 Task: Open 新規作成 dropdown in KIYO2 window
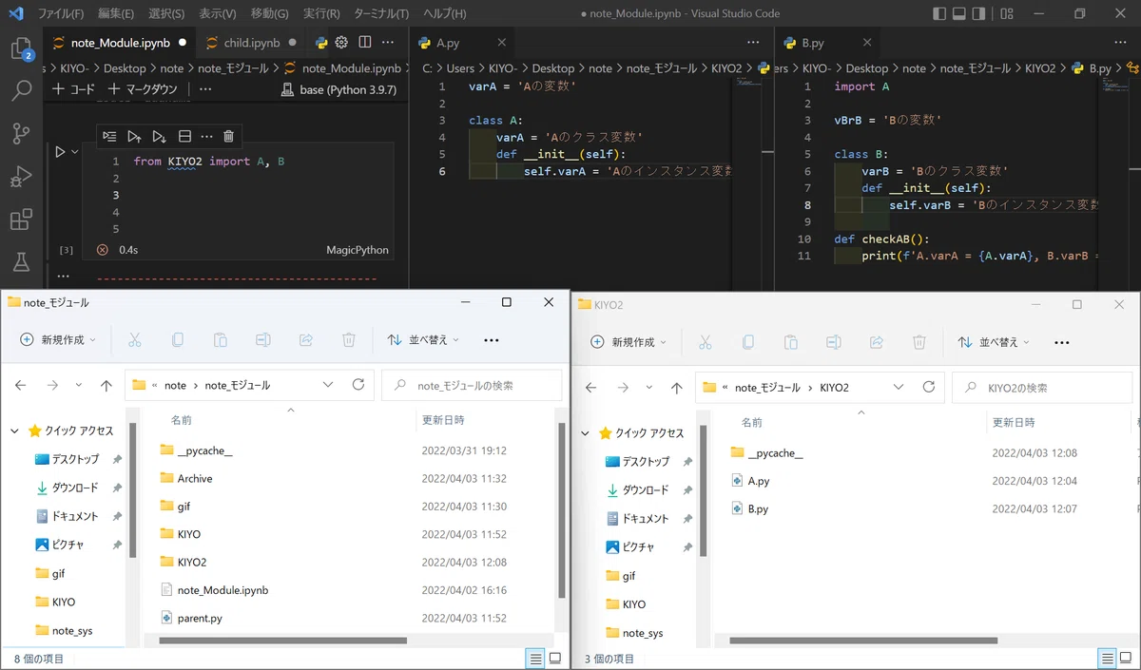click(x=629, y=342)
